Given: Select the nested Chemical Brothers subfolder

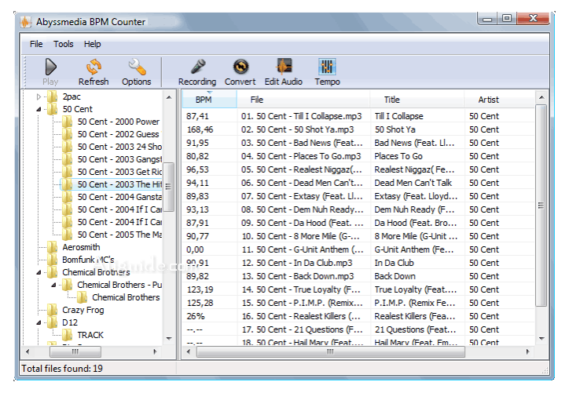Looking at the screenshot, I should [x=126, y=297].
